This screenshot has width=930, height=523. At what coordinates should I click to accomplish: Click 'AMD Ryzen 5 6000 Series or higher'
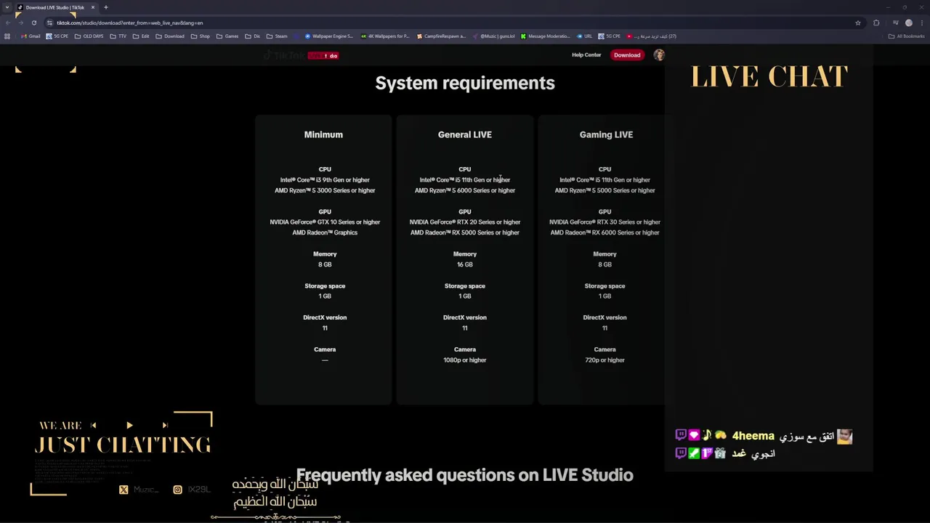465,190
